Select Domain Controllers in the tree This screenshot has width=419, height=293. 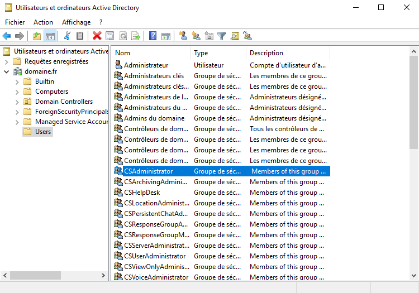[x=64, y=102]
